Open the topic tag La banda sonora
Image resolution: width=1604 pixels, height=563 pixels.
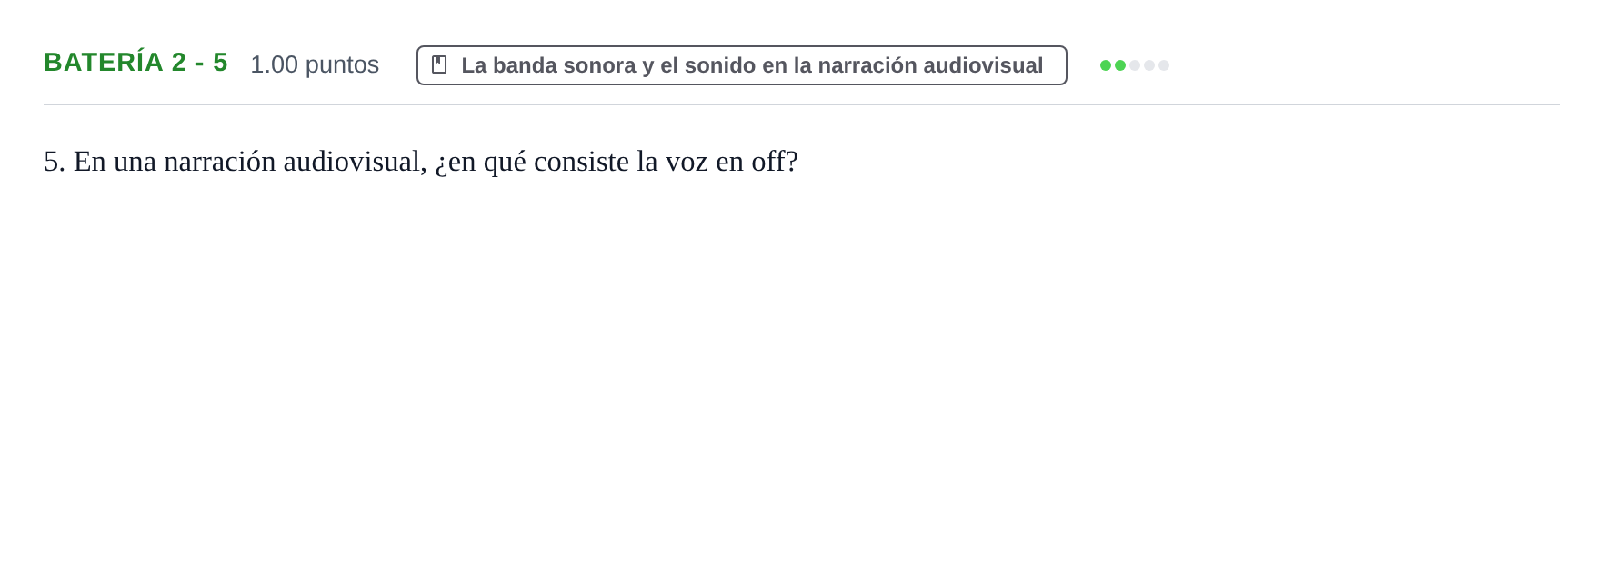(x=742, y=65)
